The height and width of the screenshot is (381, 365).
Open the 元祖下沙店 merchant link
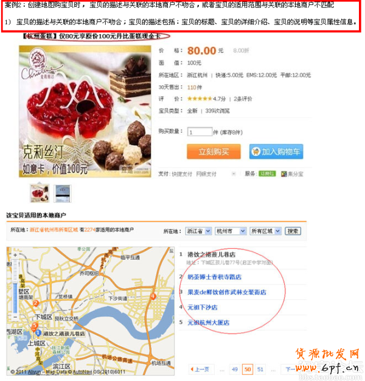[203, 307]
